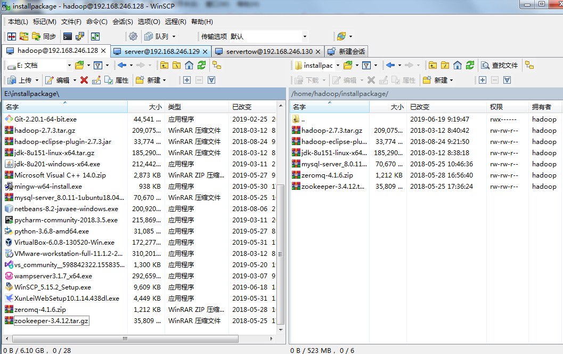Open the local 新建 new dropdown
The height and width of the screenshot is (354, 563).
pos(151,80)
